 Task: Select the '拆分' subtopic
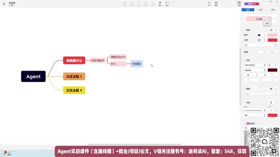pos(118,64)
